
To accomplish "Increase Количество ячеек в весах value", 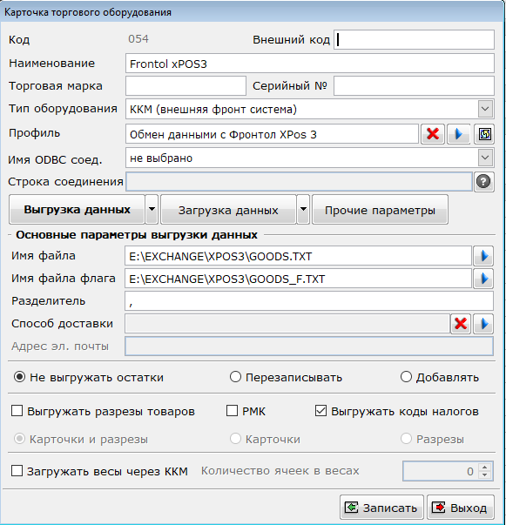I will click(x=485, y=467).
